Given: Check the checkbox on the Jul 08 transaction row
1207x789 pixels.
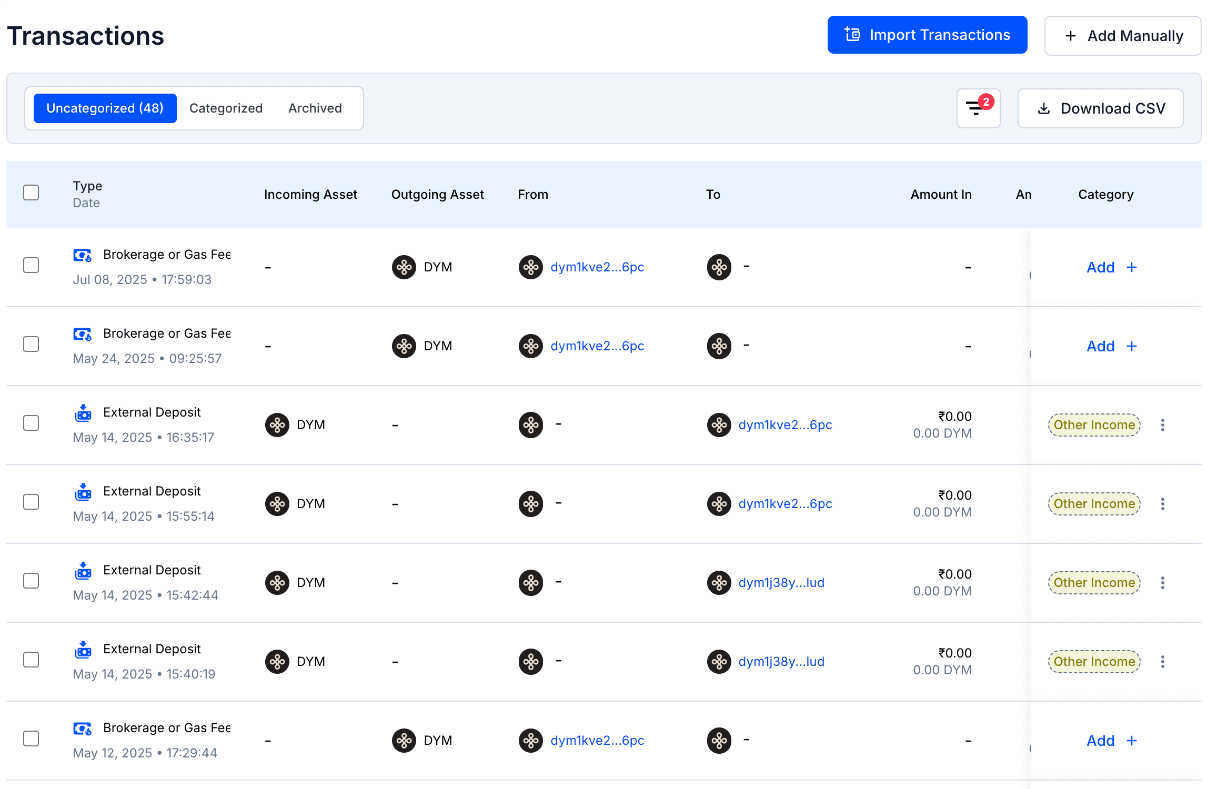Looking at the screenshot, I should pyautogui.click(x=31, y=266).
